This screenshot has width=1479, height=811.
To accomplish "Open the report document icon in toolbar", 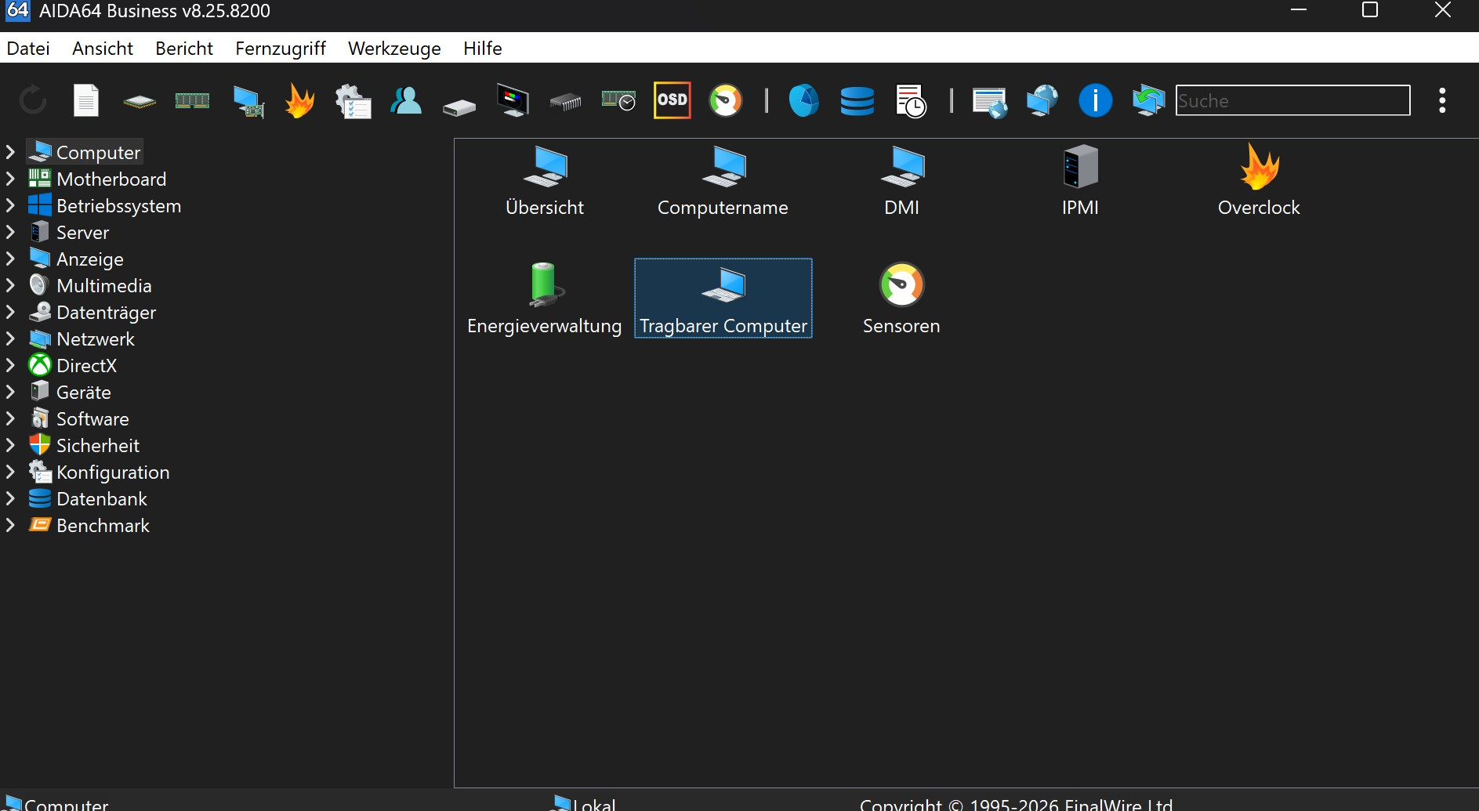I will tap(86, 100).
